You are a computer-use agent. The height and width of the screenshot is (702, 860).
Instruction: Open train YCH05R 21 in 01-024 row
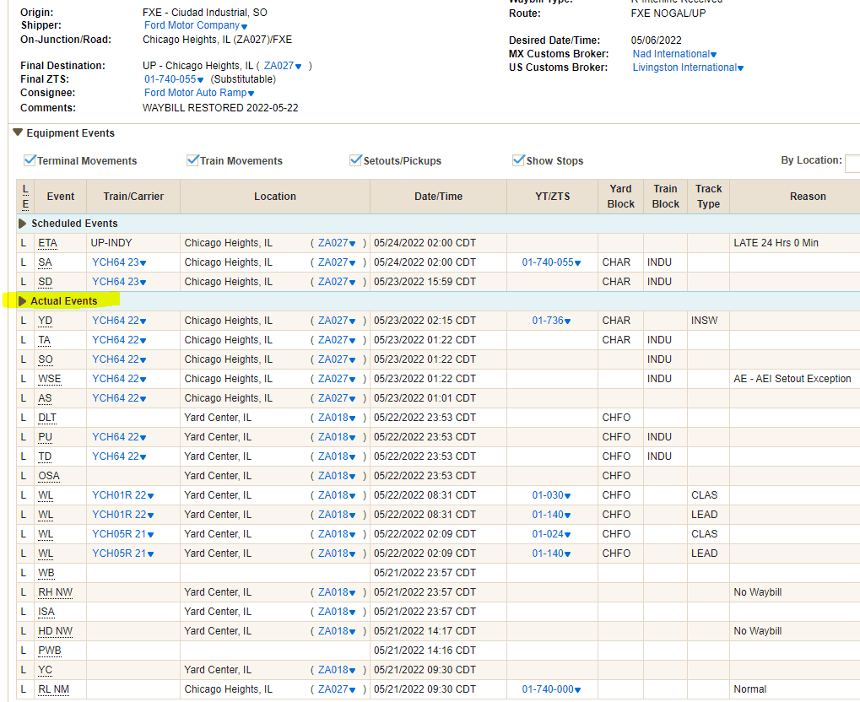pos(123,533)
